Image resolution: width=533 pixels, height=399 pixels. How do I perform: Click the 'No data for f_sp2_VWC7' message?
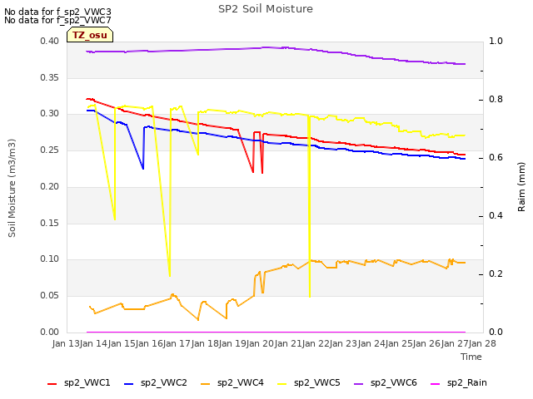pos(57,20)
